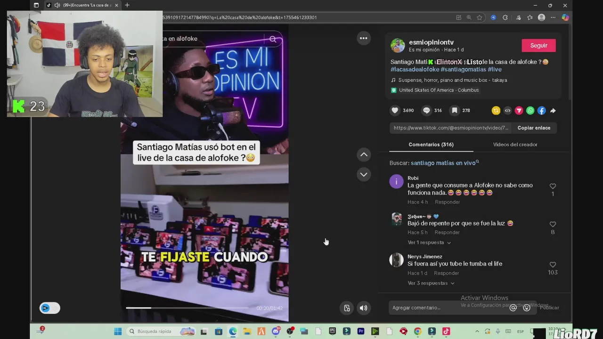This screenshot has height=339, width=603.
Task: Open comments via the speech bubble icon
Action: pos(426,110)
